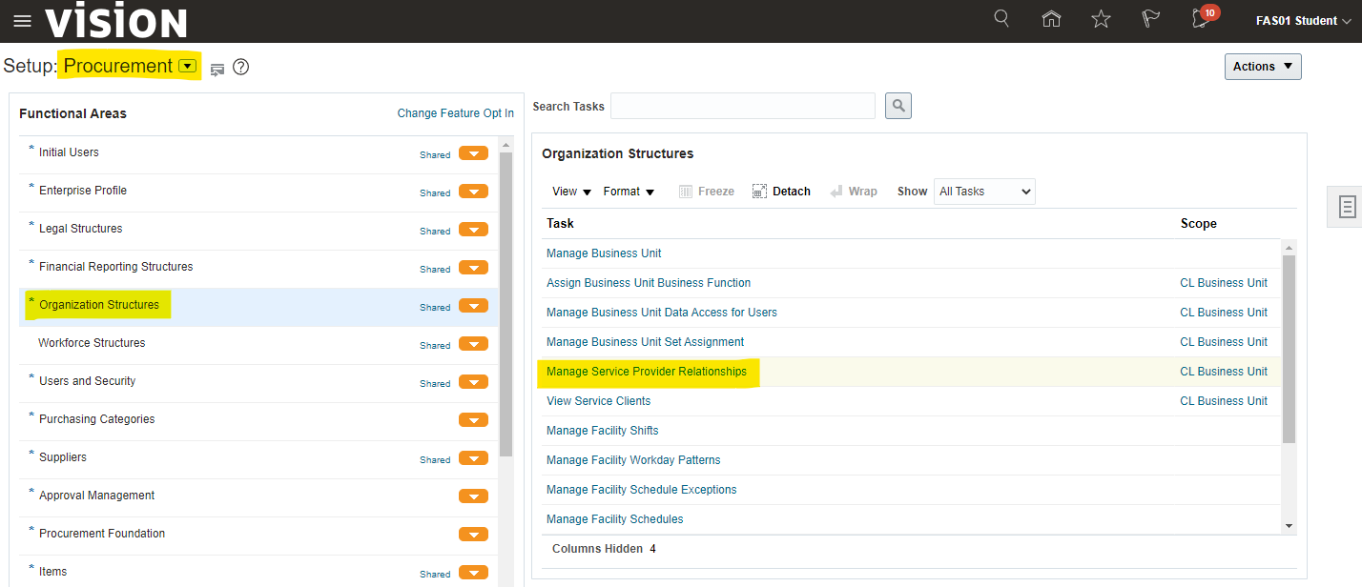Open the Show All Tasks combo box
Viewport: 1362px width, 587px height.
pyautogui.click(x=984, y=192)
